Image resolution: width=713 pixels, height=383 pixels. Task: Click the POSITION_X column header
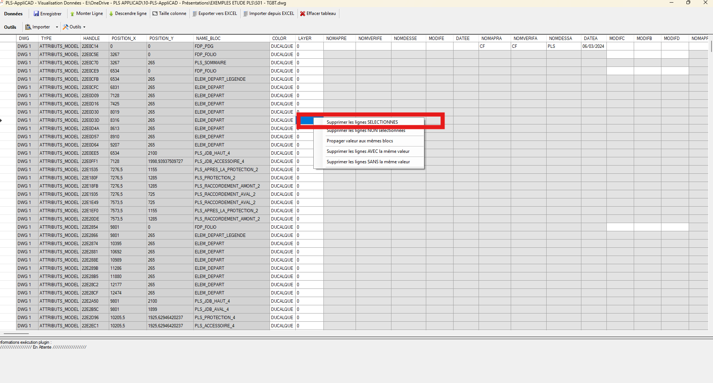pos(124,38)
